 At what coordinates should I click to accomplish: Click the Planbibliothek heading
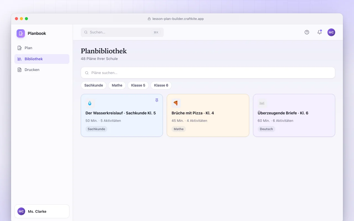(104, 51)
